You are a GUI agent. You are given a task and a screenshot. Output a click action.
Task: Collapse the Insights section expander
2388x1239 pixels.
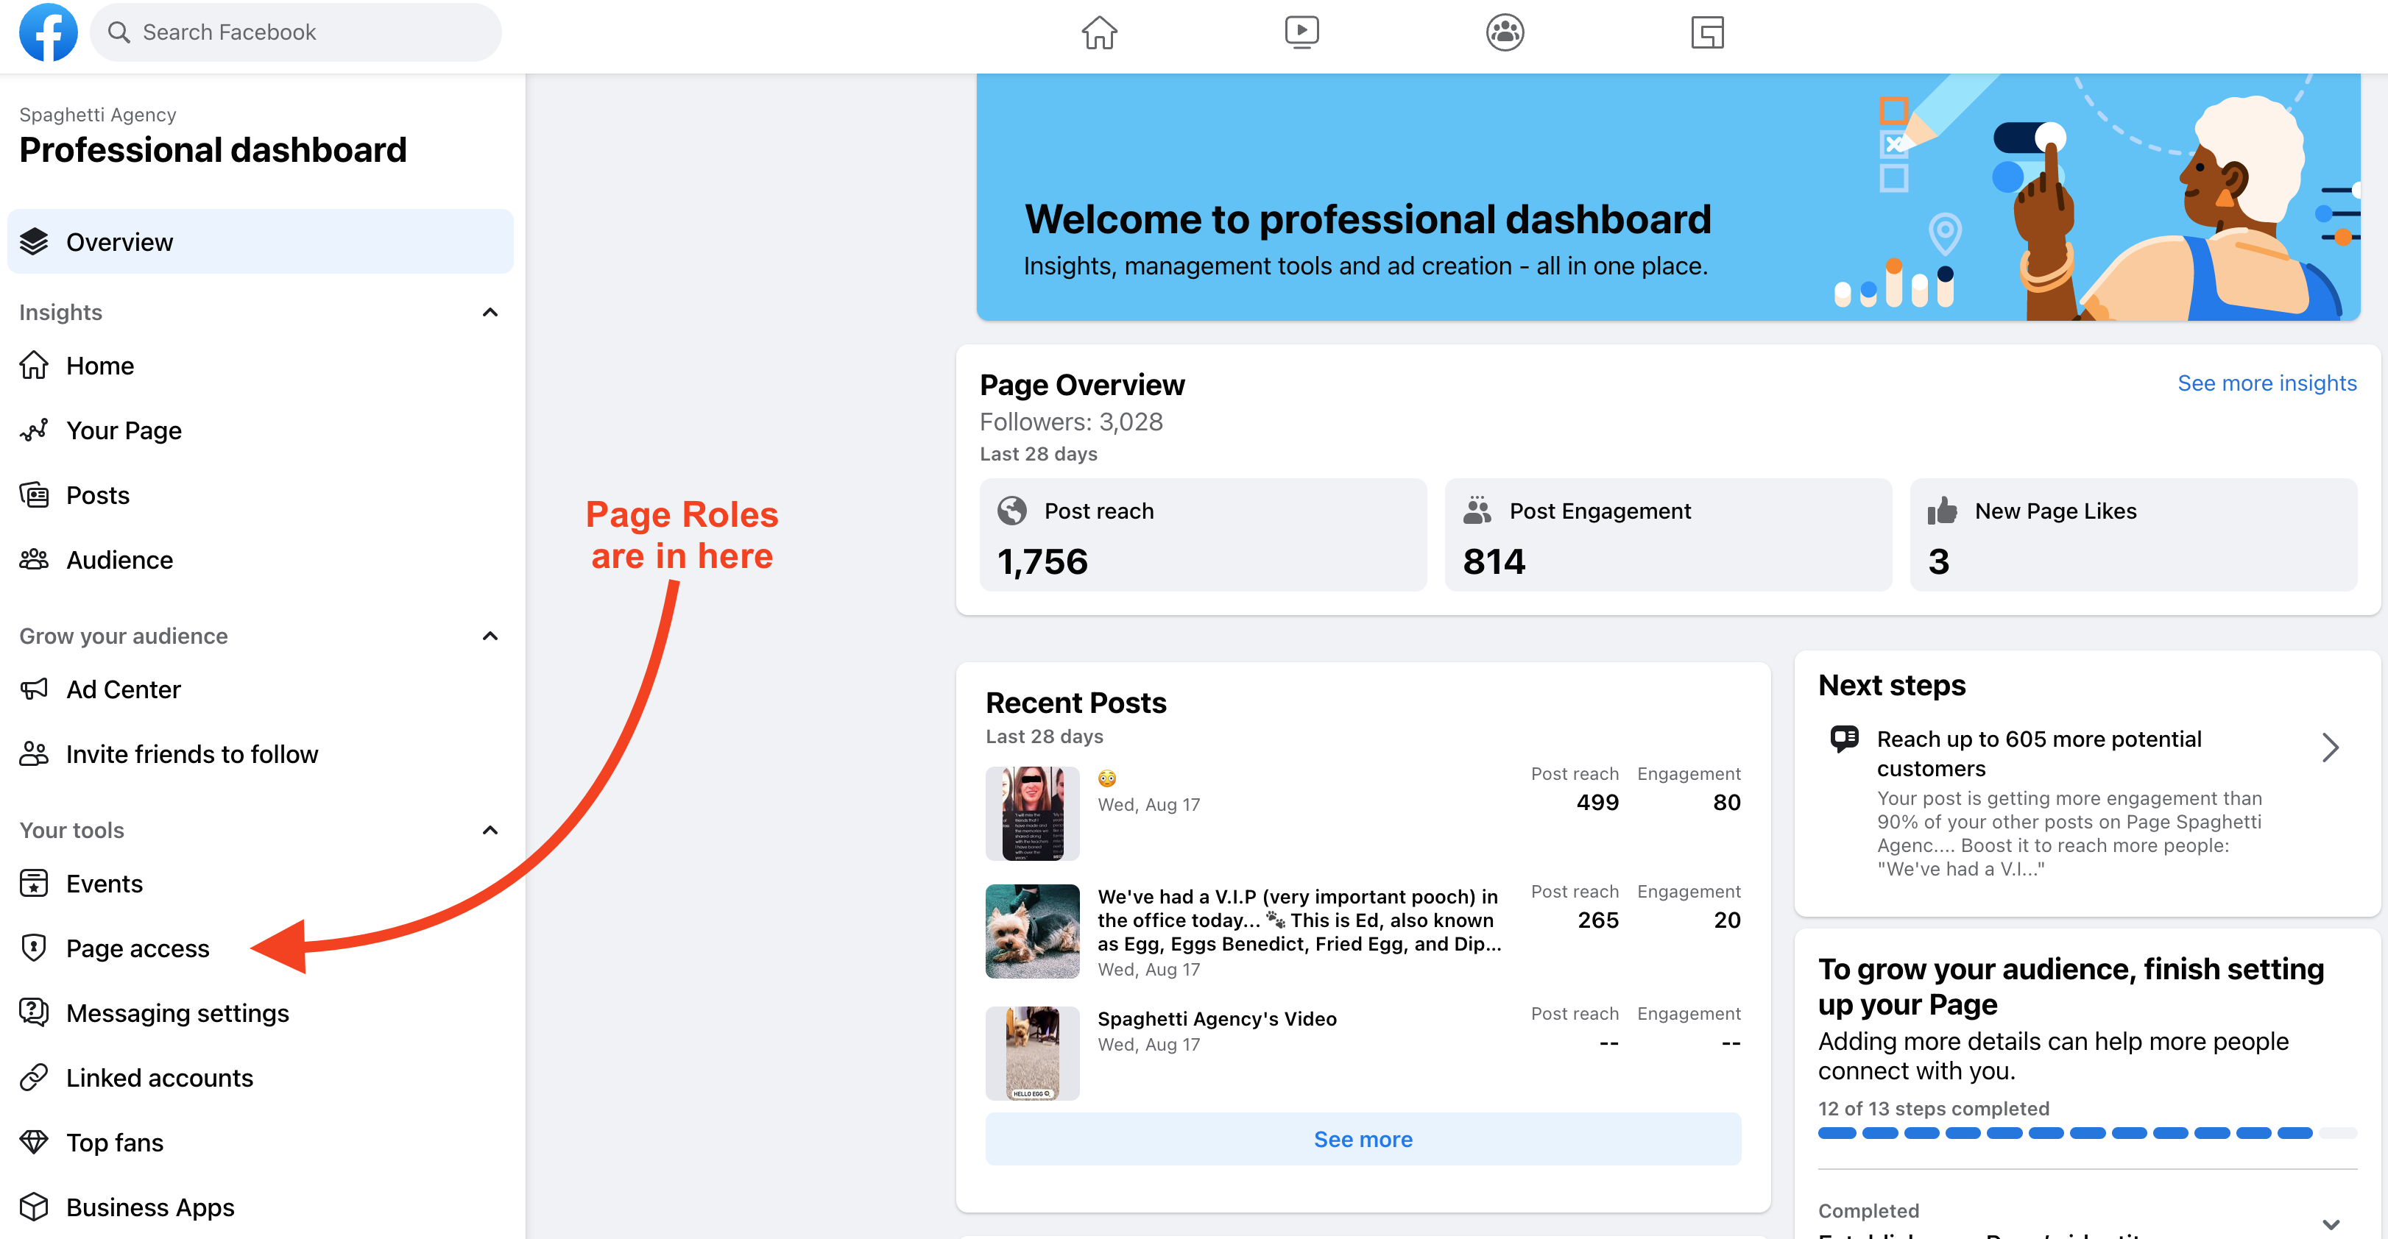click(490, 313)
